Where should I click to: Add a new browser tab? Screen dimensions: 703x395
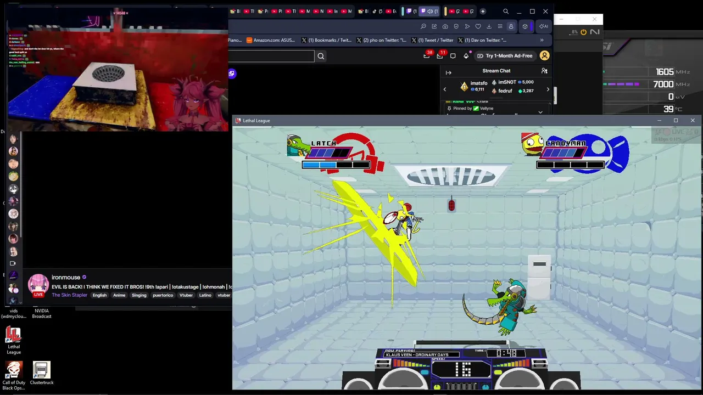coord(483,12)
